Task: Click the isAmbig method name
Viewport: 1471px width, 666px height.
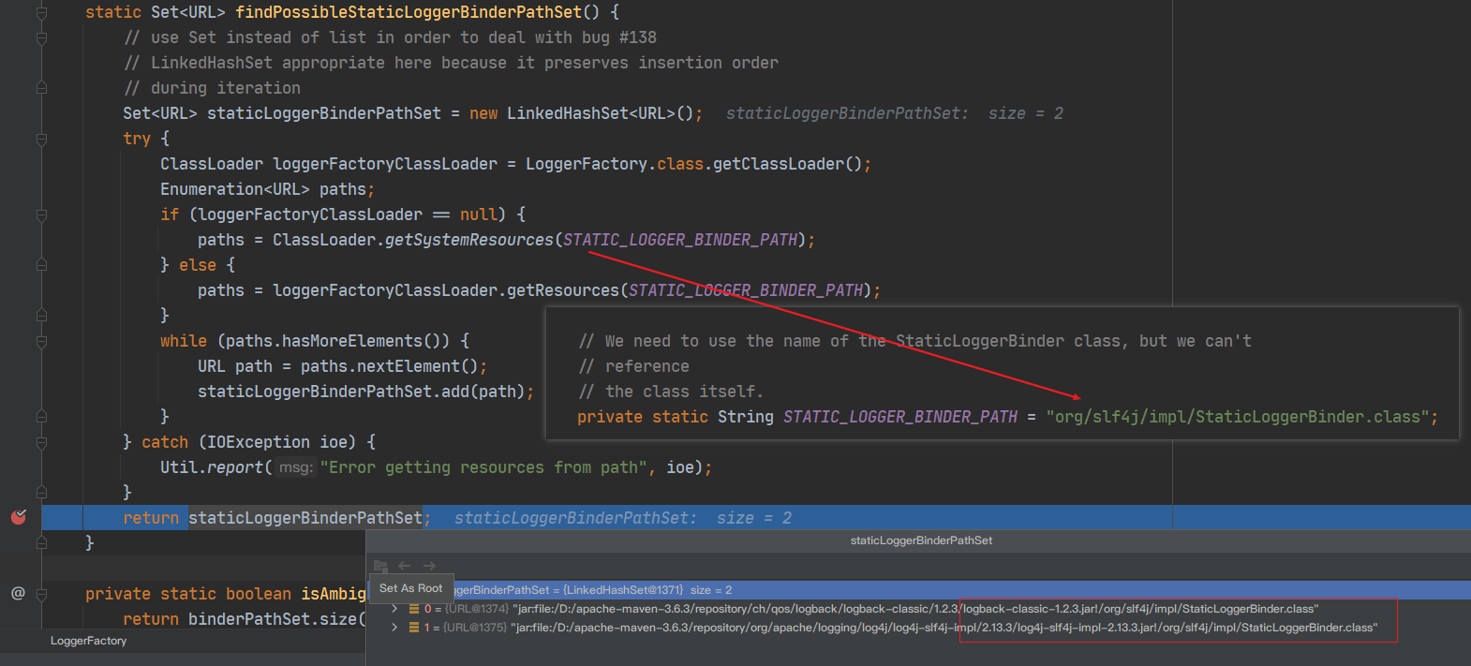Action: [x=334, y=594]
